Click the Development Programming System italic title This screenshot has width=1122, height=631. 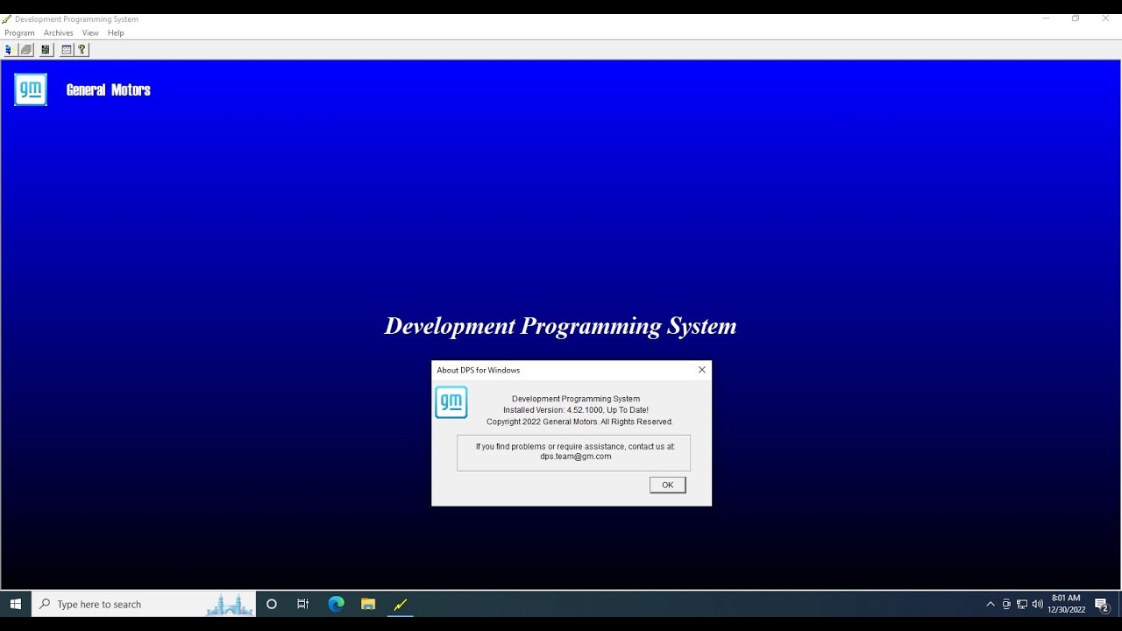click(560, 326)
